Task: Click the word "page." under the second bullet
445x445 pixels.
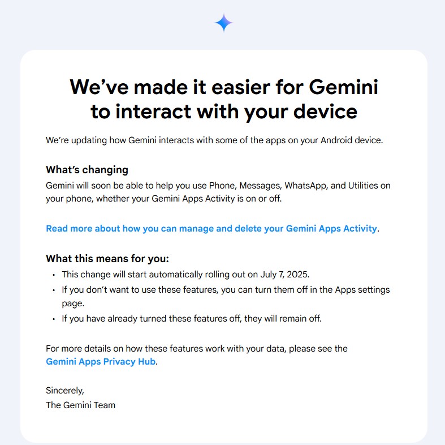Action: click(73, 304)
